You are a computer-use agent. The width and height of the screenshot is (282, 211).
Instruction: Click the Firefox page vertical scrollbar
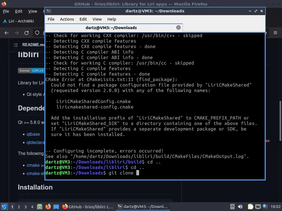coord(280,121)
